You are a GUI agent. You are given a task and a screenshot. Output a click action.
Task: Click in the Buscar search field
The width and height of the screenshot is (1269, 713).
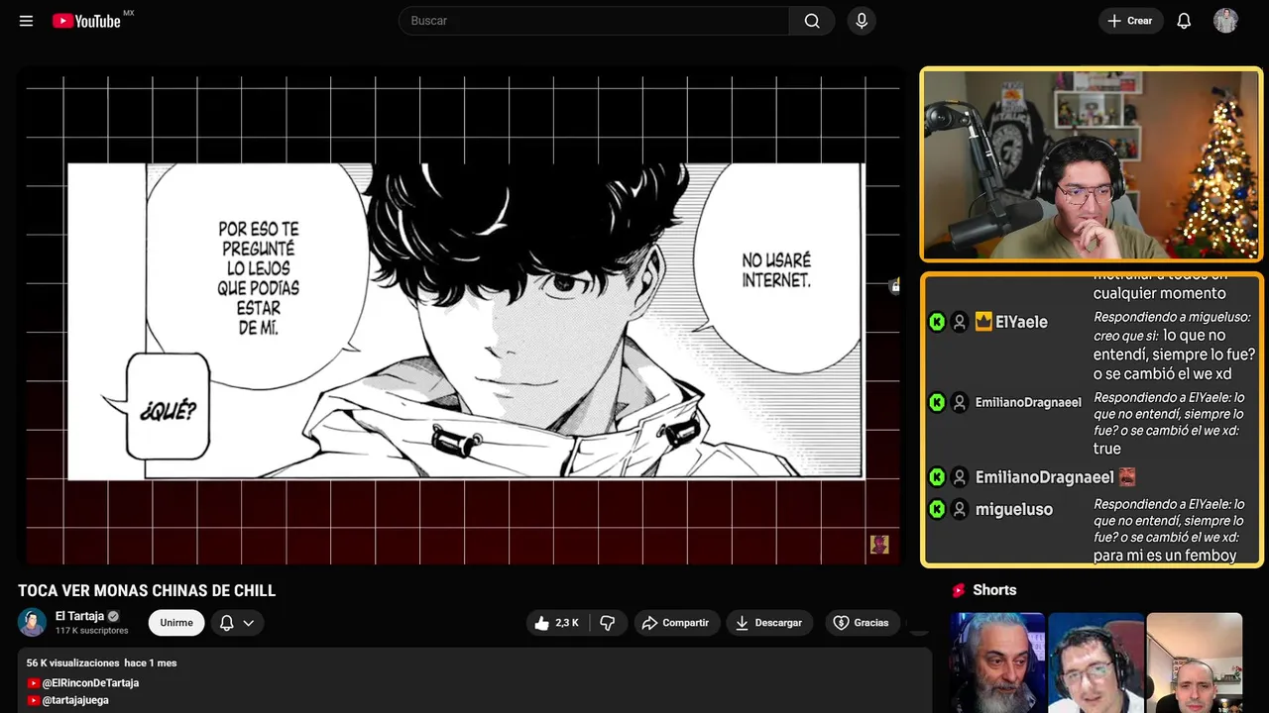point(594,21)
